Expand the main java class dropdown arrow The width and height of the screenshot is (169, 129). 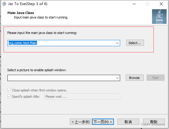pos(117,43)
